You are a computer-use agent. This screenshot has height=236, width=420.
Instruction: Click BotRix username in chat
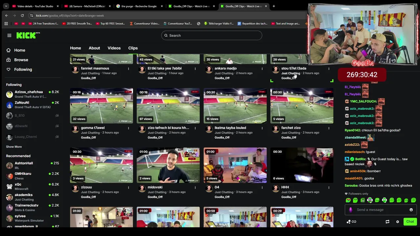pyautogui.click(x=360, y=159)
